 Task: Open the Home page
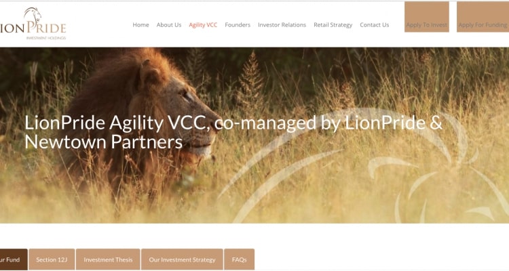click(x=140, y=25)
